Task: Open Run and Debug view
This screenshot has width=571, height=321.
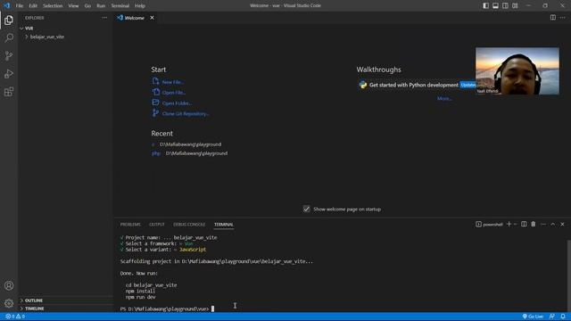Action: tap(9, 73)
